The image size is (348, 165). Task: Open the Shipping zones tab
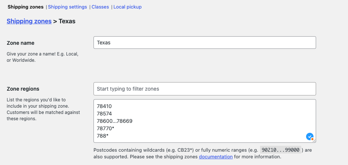click(x=26, y=7)
